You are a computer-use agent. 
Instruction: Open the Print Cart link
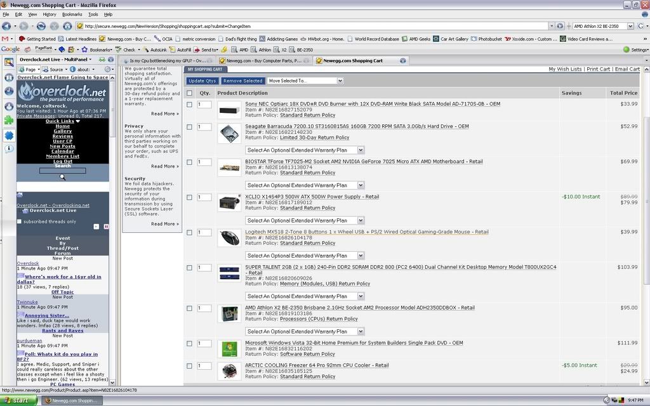[x=598, y=69]
